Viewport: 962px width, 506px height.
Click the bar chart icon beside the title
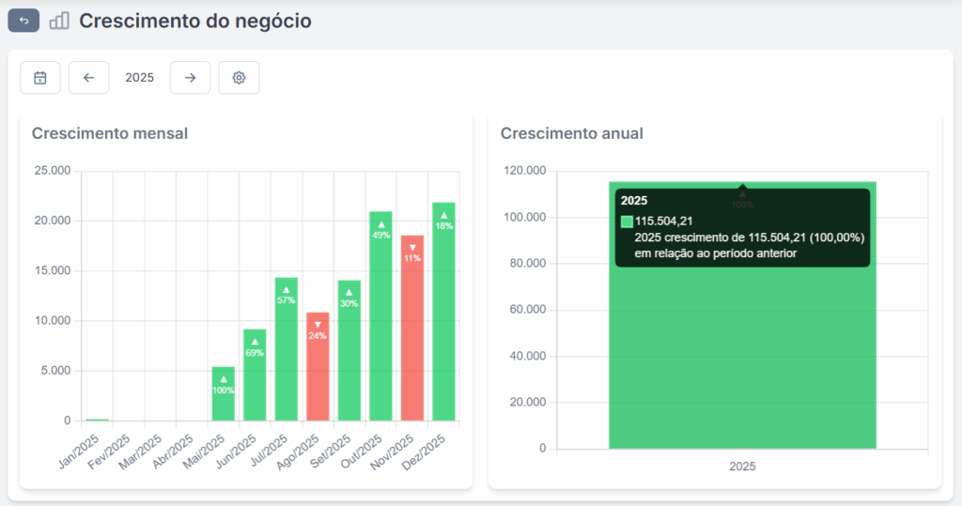point(59,21)
